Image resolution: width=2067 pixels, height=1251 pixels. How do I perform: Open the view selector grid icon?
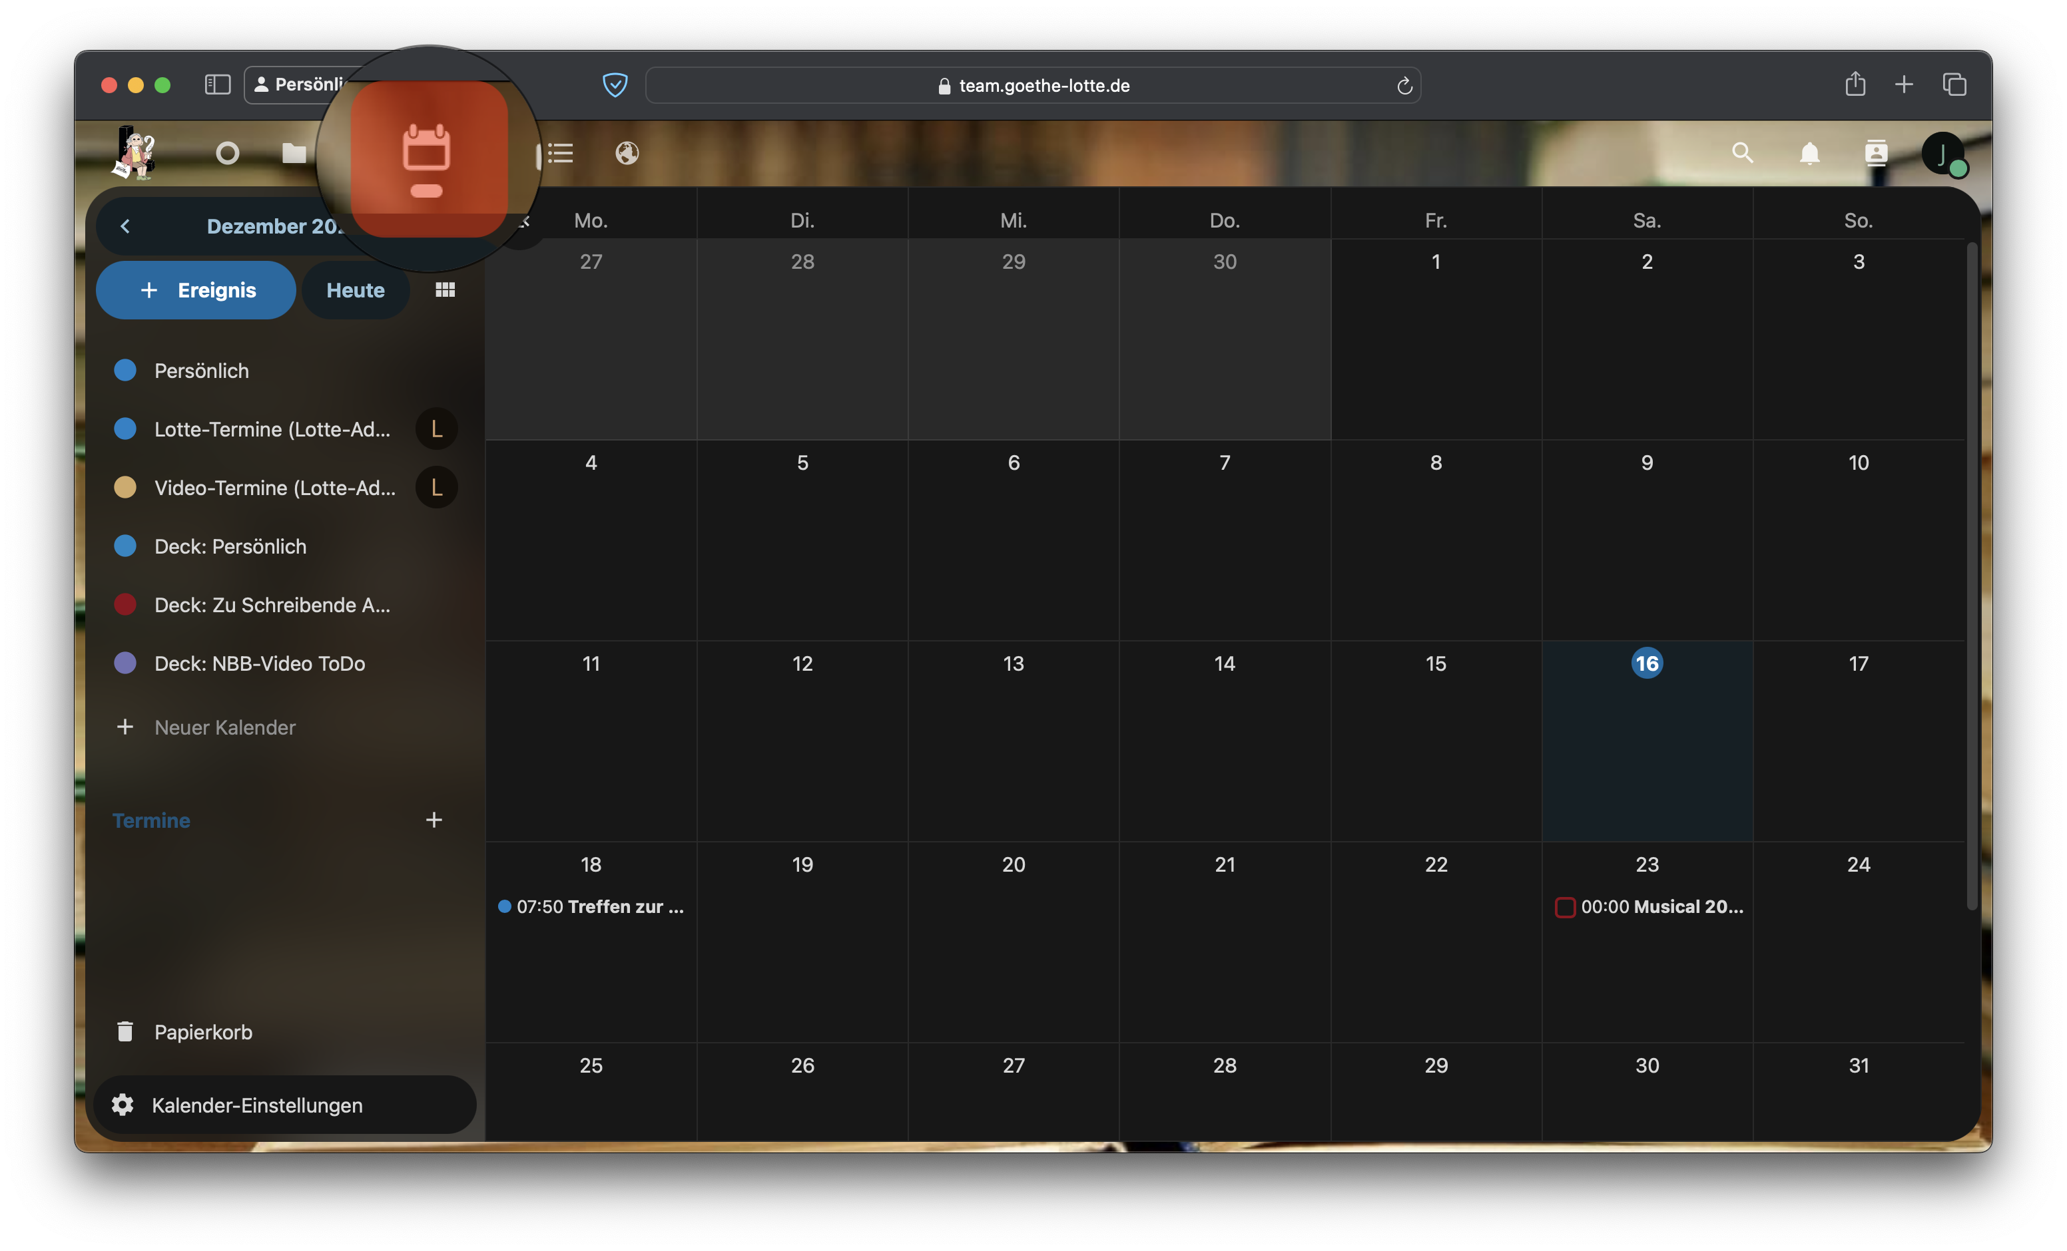click(x=445, y=290)
